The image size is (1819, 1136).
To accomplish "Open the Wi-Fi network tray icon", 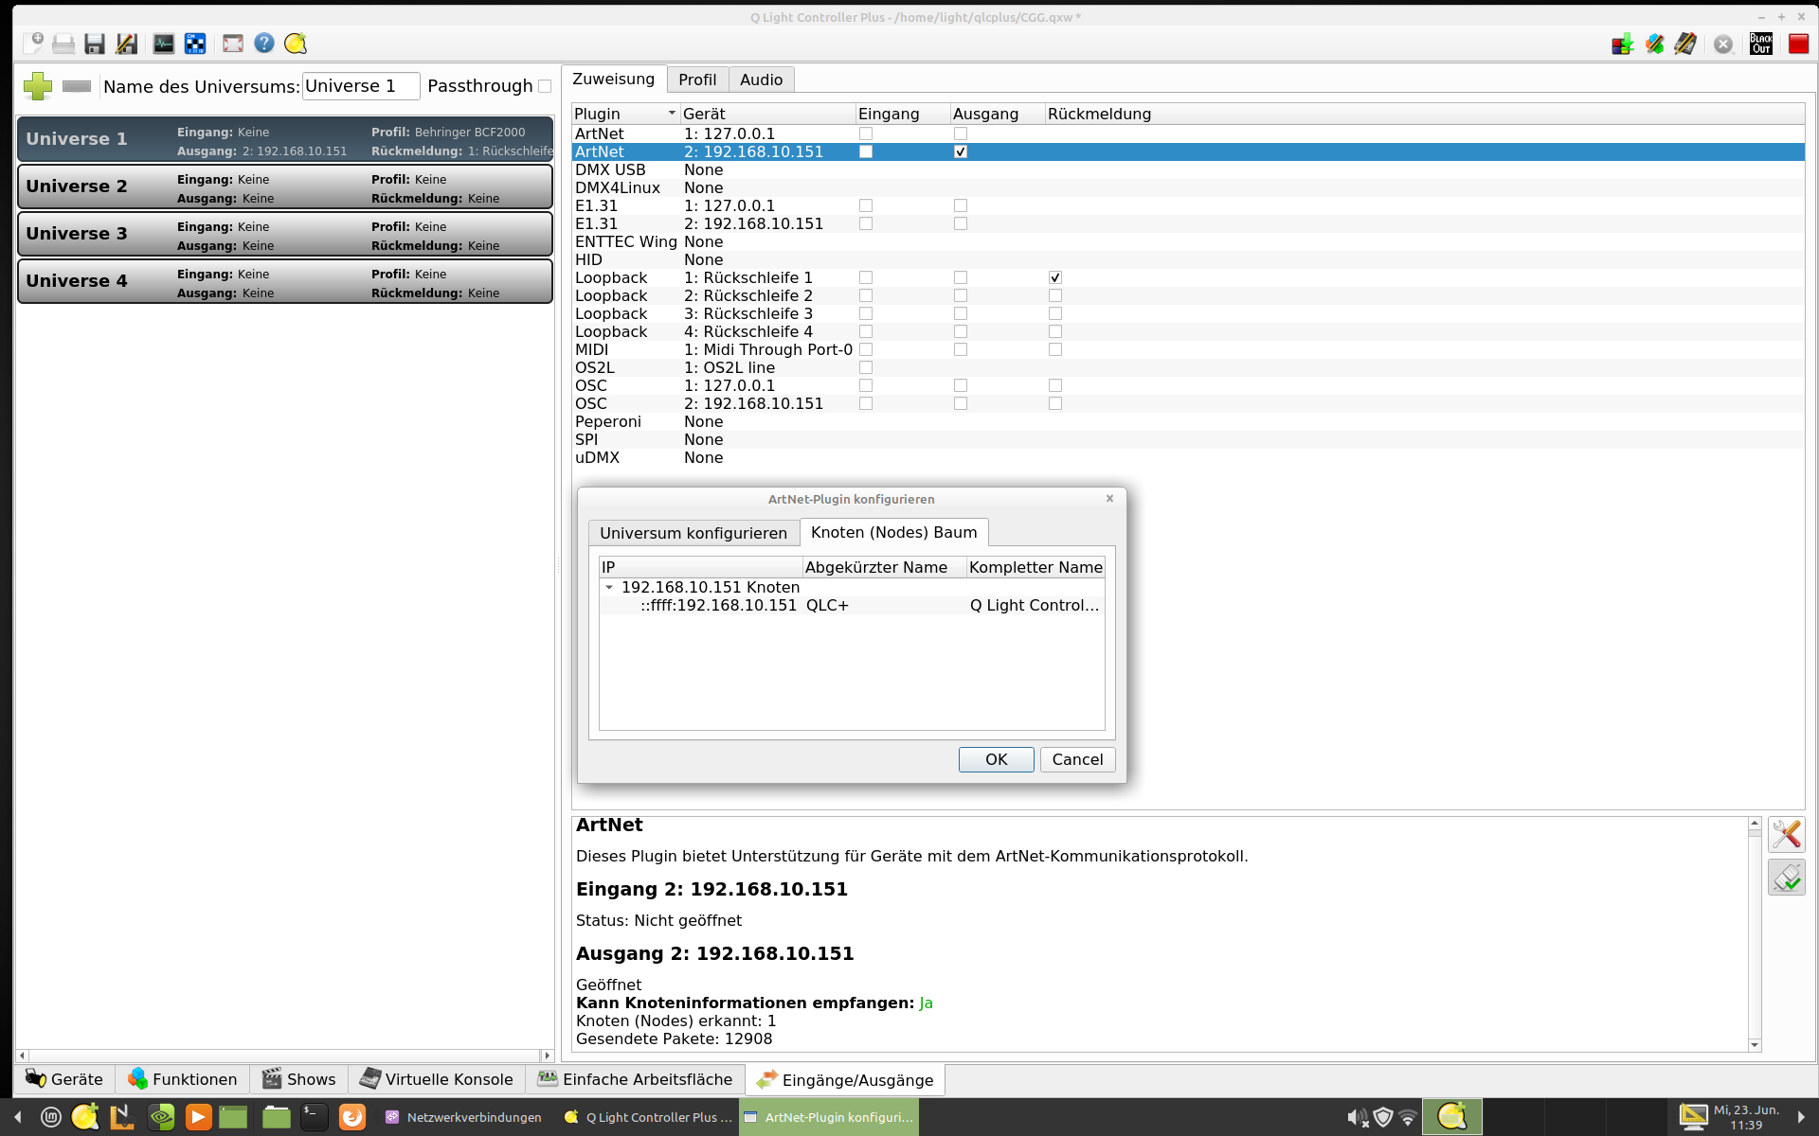I will pos(1408,1118).
